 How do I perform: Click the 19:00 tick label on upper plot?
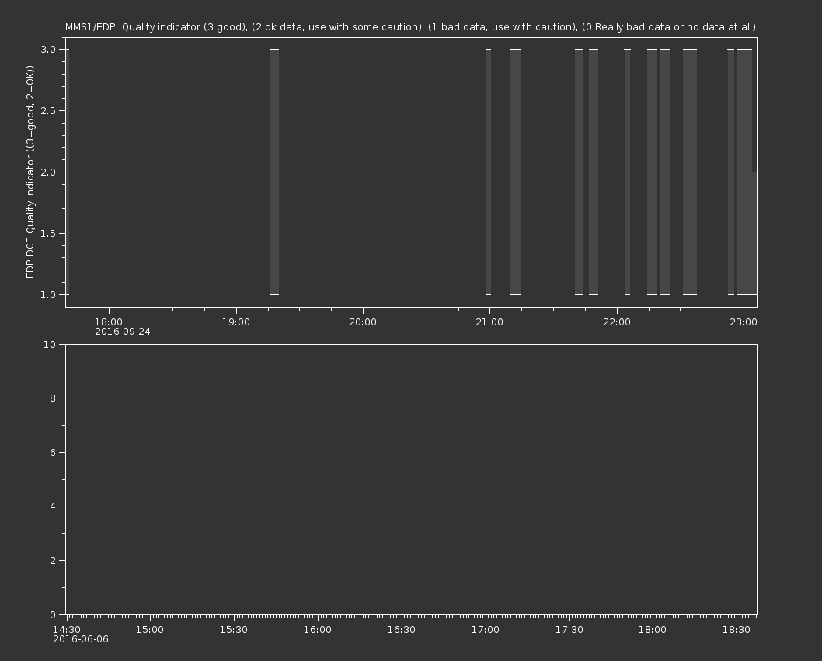click(235, 322)
